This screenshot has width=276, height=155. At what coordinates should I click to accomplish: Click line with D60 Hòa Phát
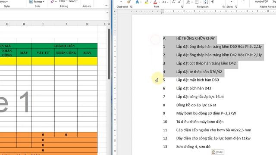click(x=219, y=46)
